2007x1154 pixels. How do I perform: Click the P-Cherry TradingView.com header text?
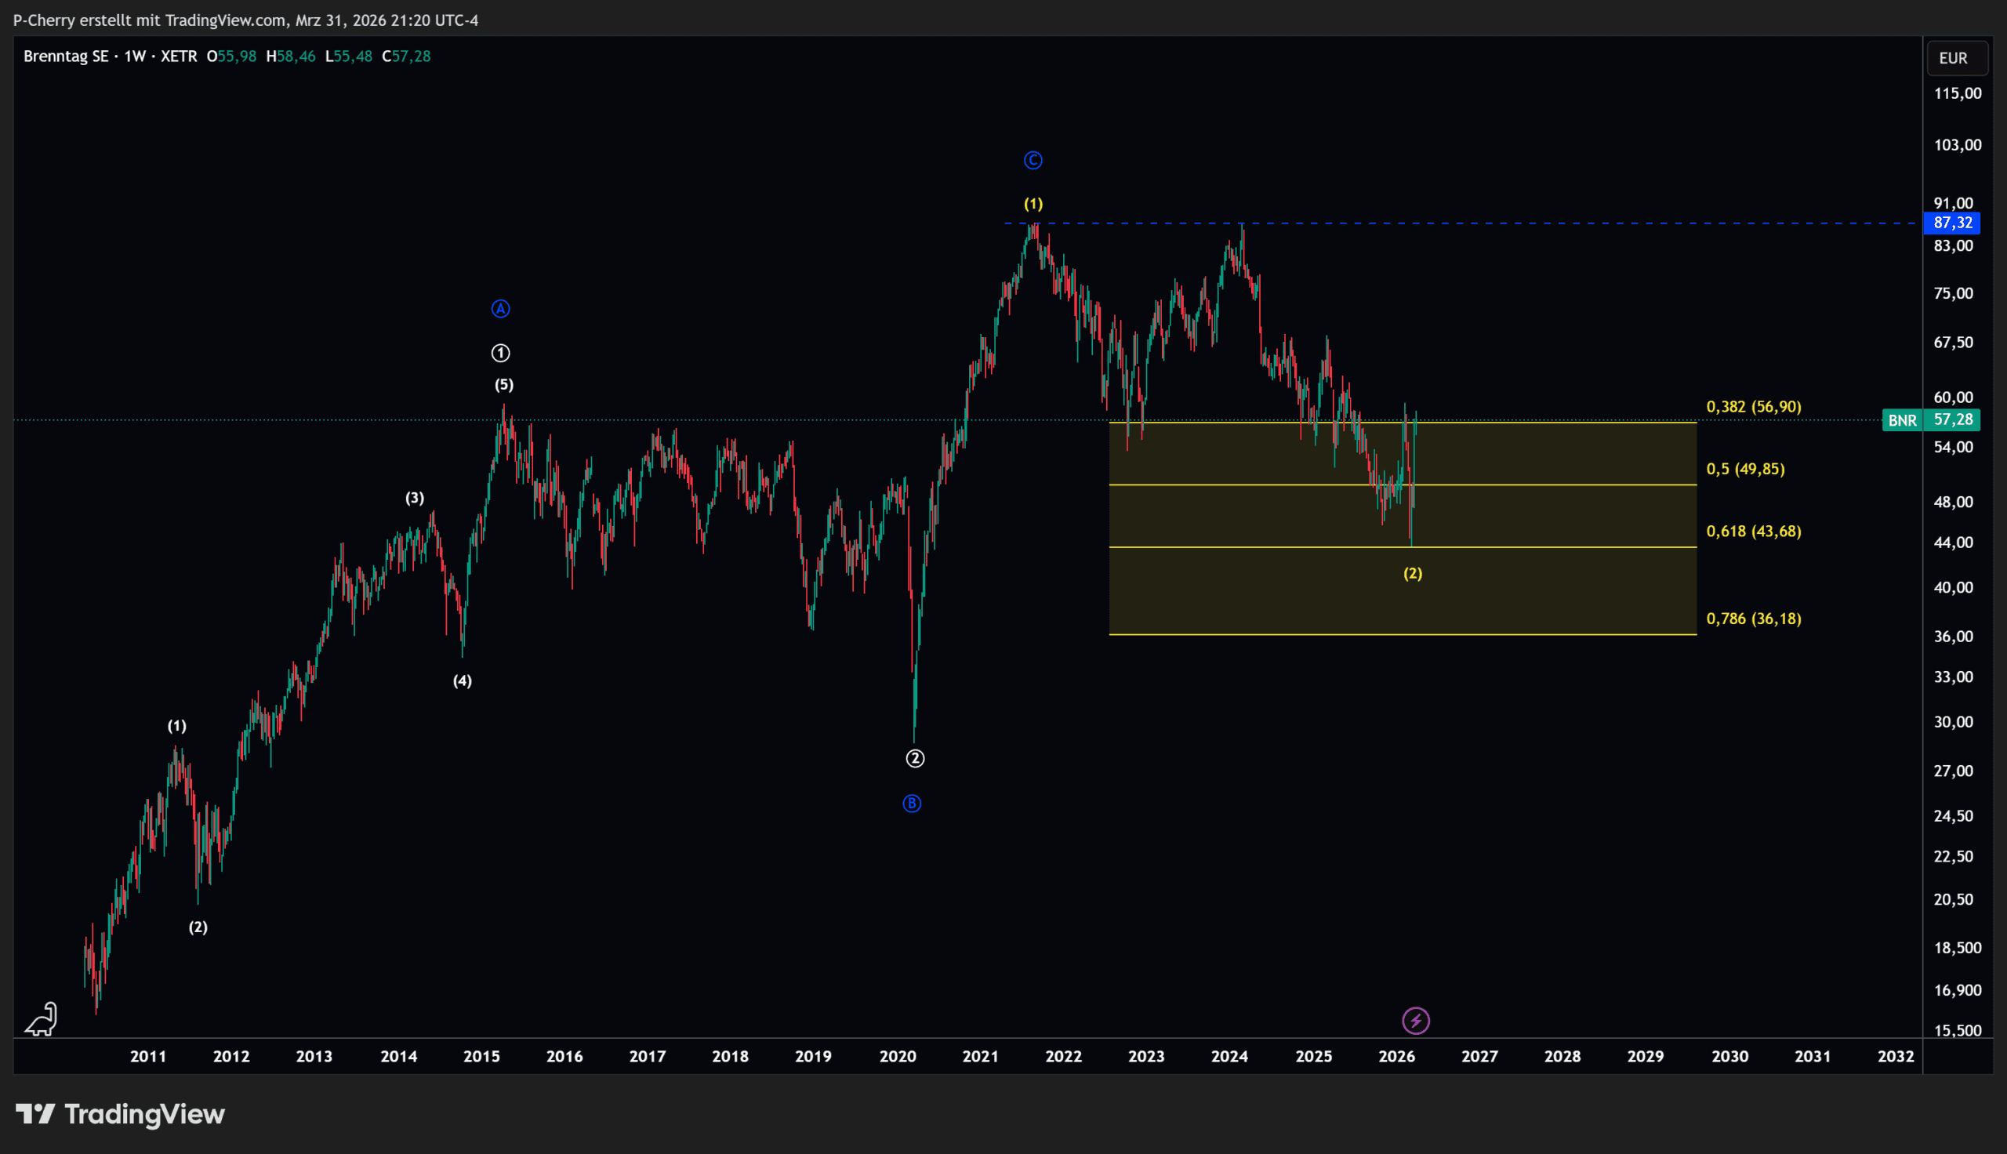(245, 20)
